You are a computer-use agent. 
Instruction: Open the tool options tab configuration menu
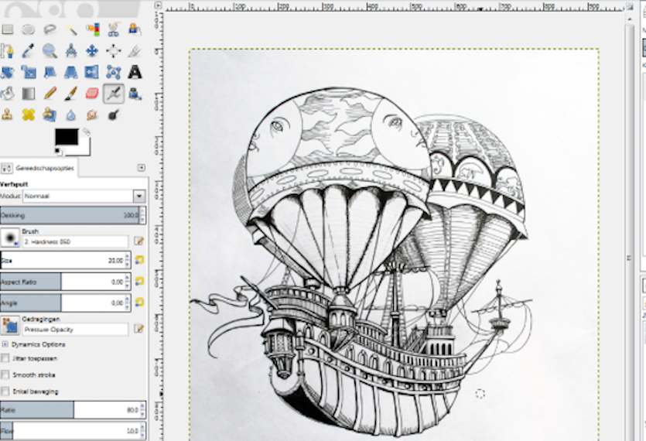click(141, 167)
